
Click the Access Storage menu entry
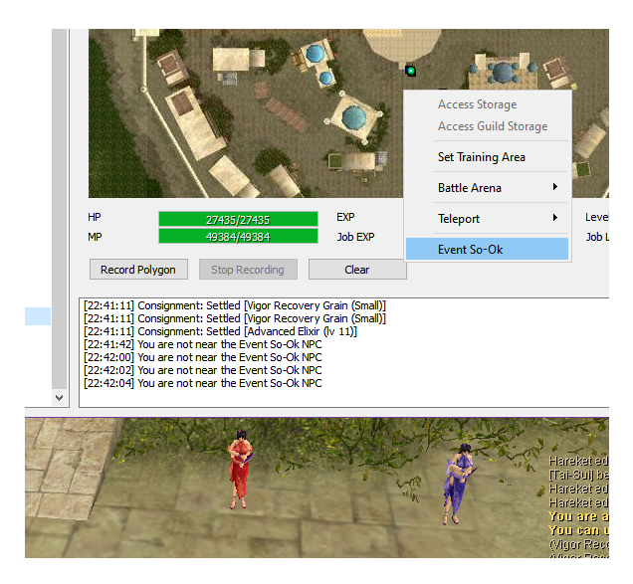[x=487, y=104]
